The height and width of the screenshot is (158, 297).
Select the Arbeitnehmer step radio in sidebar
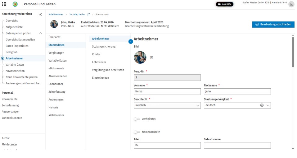pyautogui.click(x=3, y=58)
